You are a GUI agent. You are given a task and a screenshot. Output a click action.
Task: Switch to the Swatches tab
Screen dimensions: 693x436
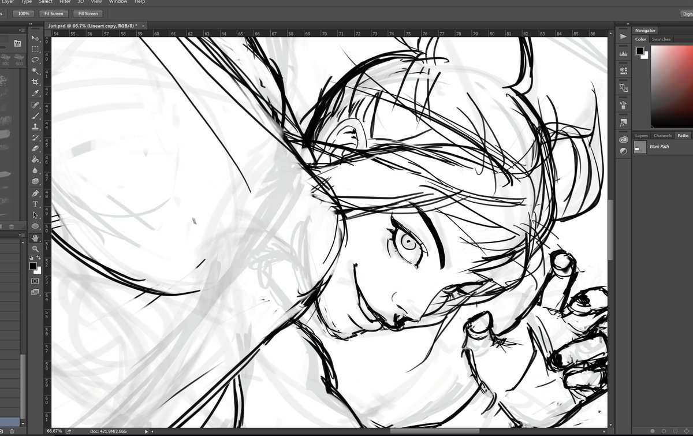pos(661,39)
